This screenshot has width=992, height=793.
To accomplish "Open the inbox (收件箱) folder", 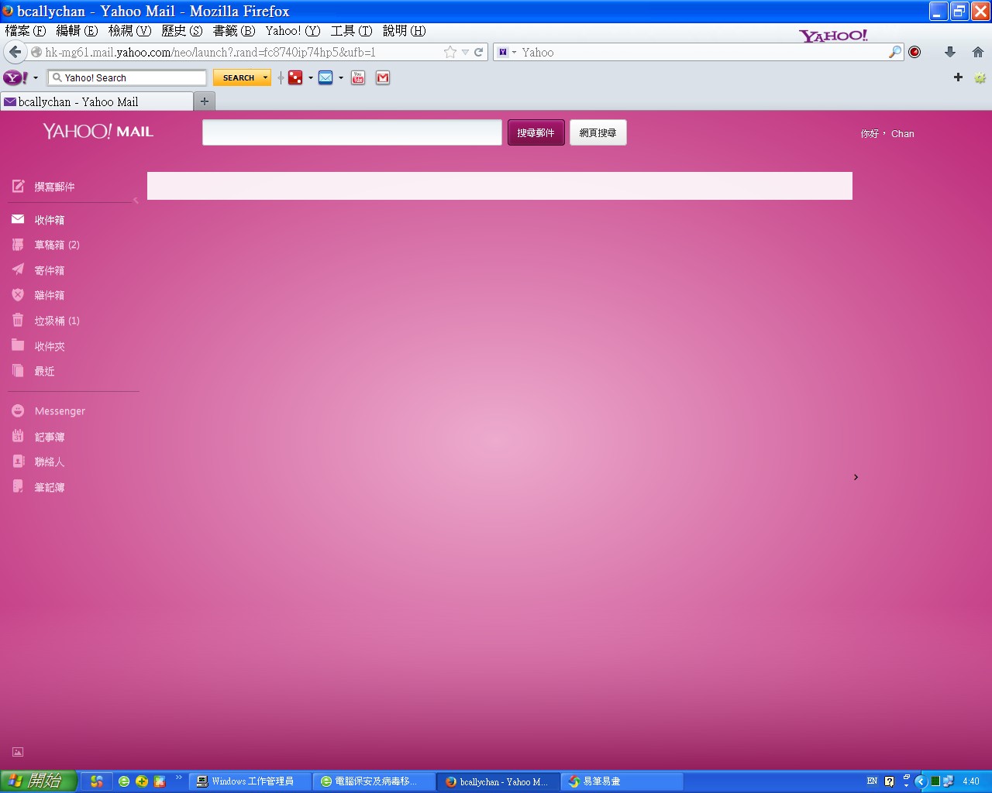I will pyautogui.click(x=49, y=220).
